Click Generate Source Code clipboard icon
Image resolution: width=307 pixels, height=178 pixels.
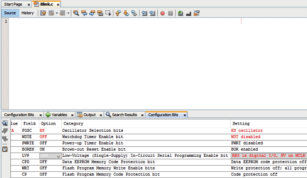[x=5, y=149]
